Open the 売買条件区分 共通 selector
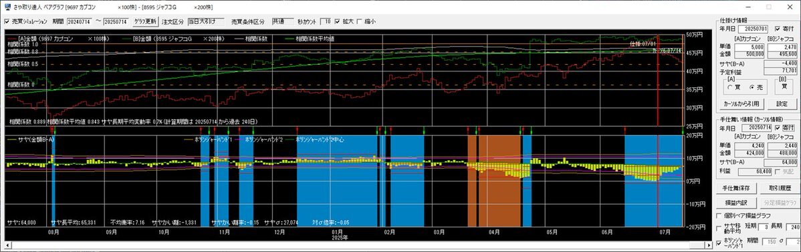Image resolution: width=801 pixels, height=252 pixels. tap(283, 21)
